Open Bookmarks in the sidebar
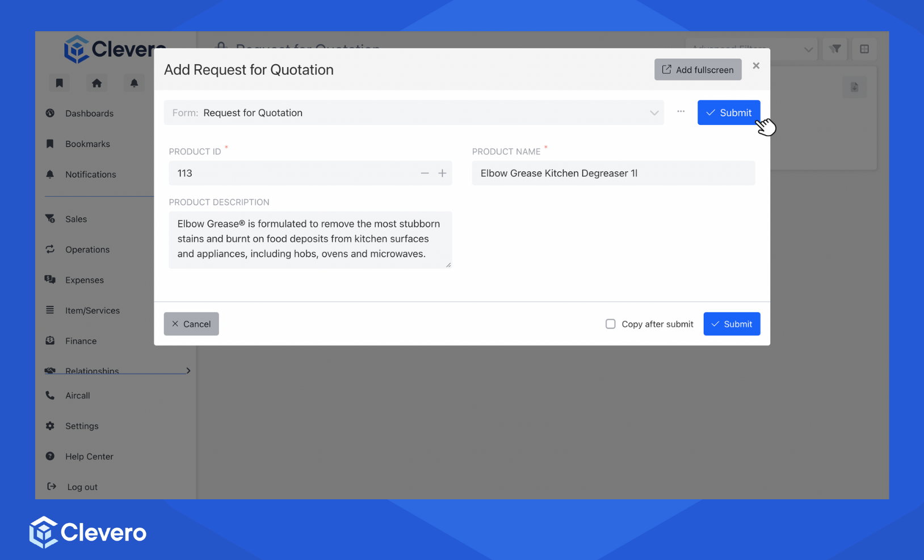 (x=87, y=144)
